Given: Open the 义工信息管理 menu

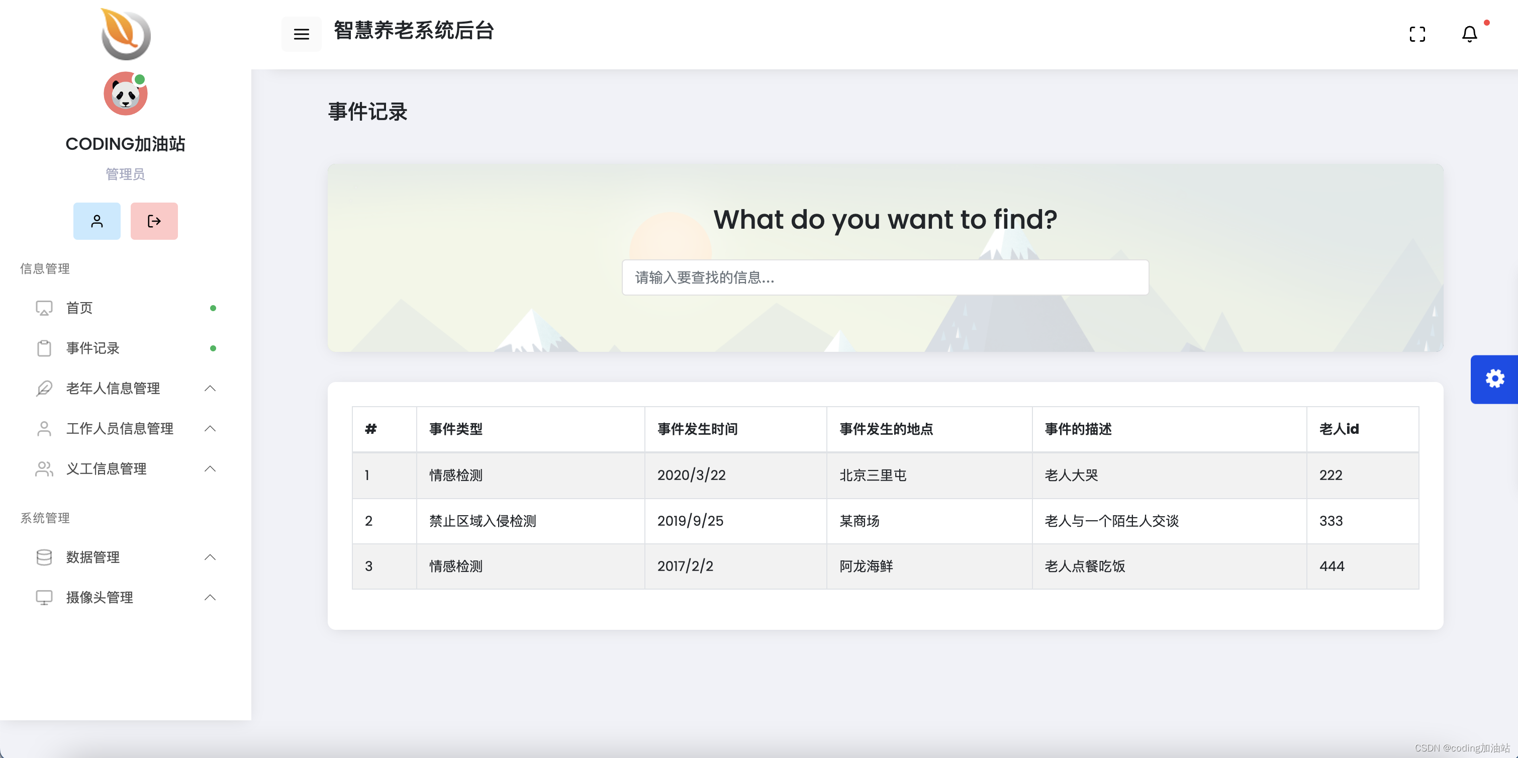Looking at the screenshot, I should pyautogui.click(x=126, y=468).
